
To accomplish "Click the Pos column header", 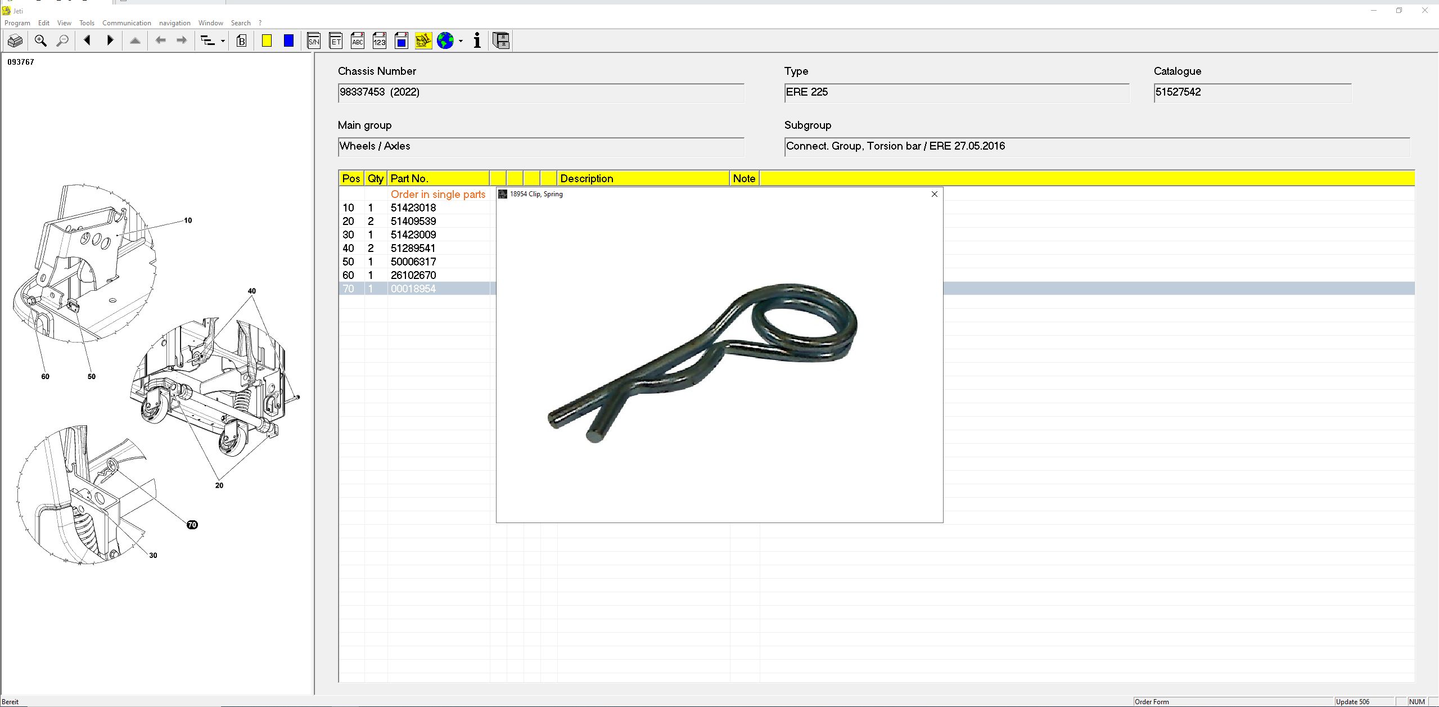I will click(351, 178).
